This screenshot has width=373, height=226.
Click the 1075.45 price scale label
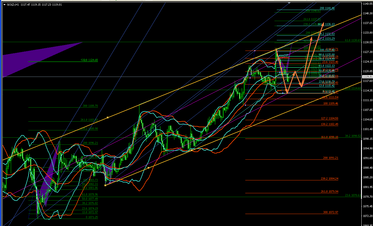(367, 206)
